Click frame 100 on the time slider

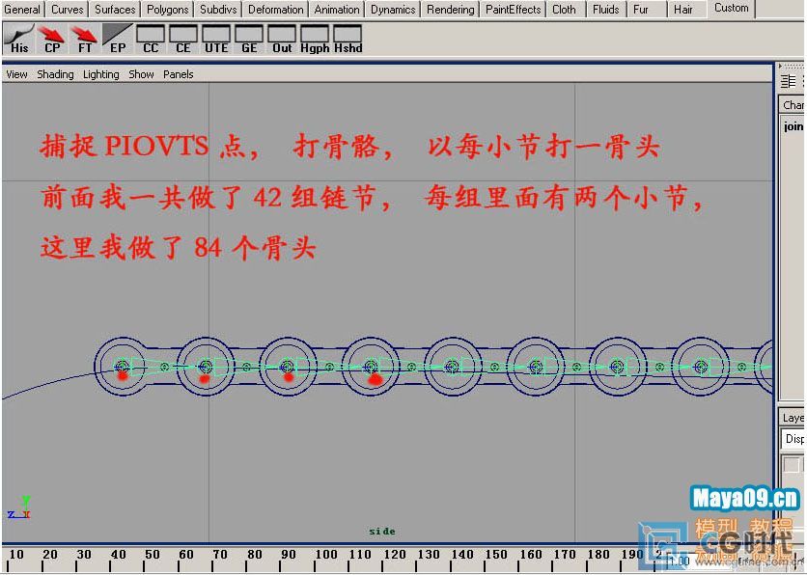coord(325,556)
